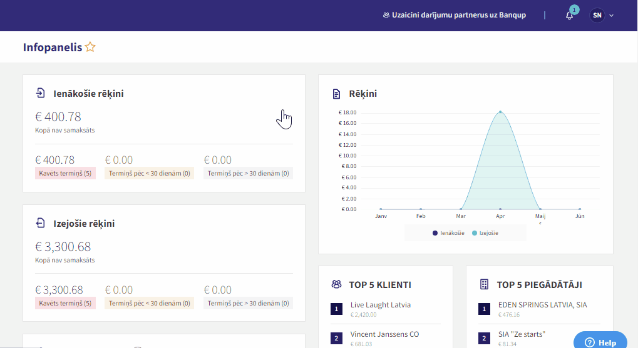Viewport: 638px width, 348px height.
Task: Click the TOP 5 PIEGĀDĀTĀJI building icon
Action: pyautogui.click(x=484, y=284)
